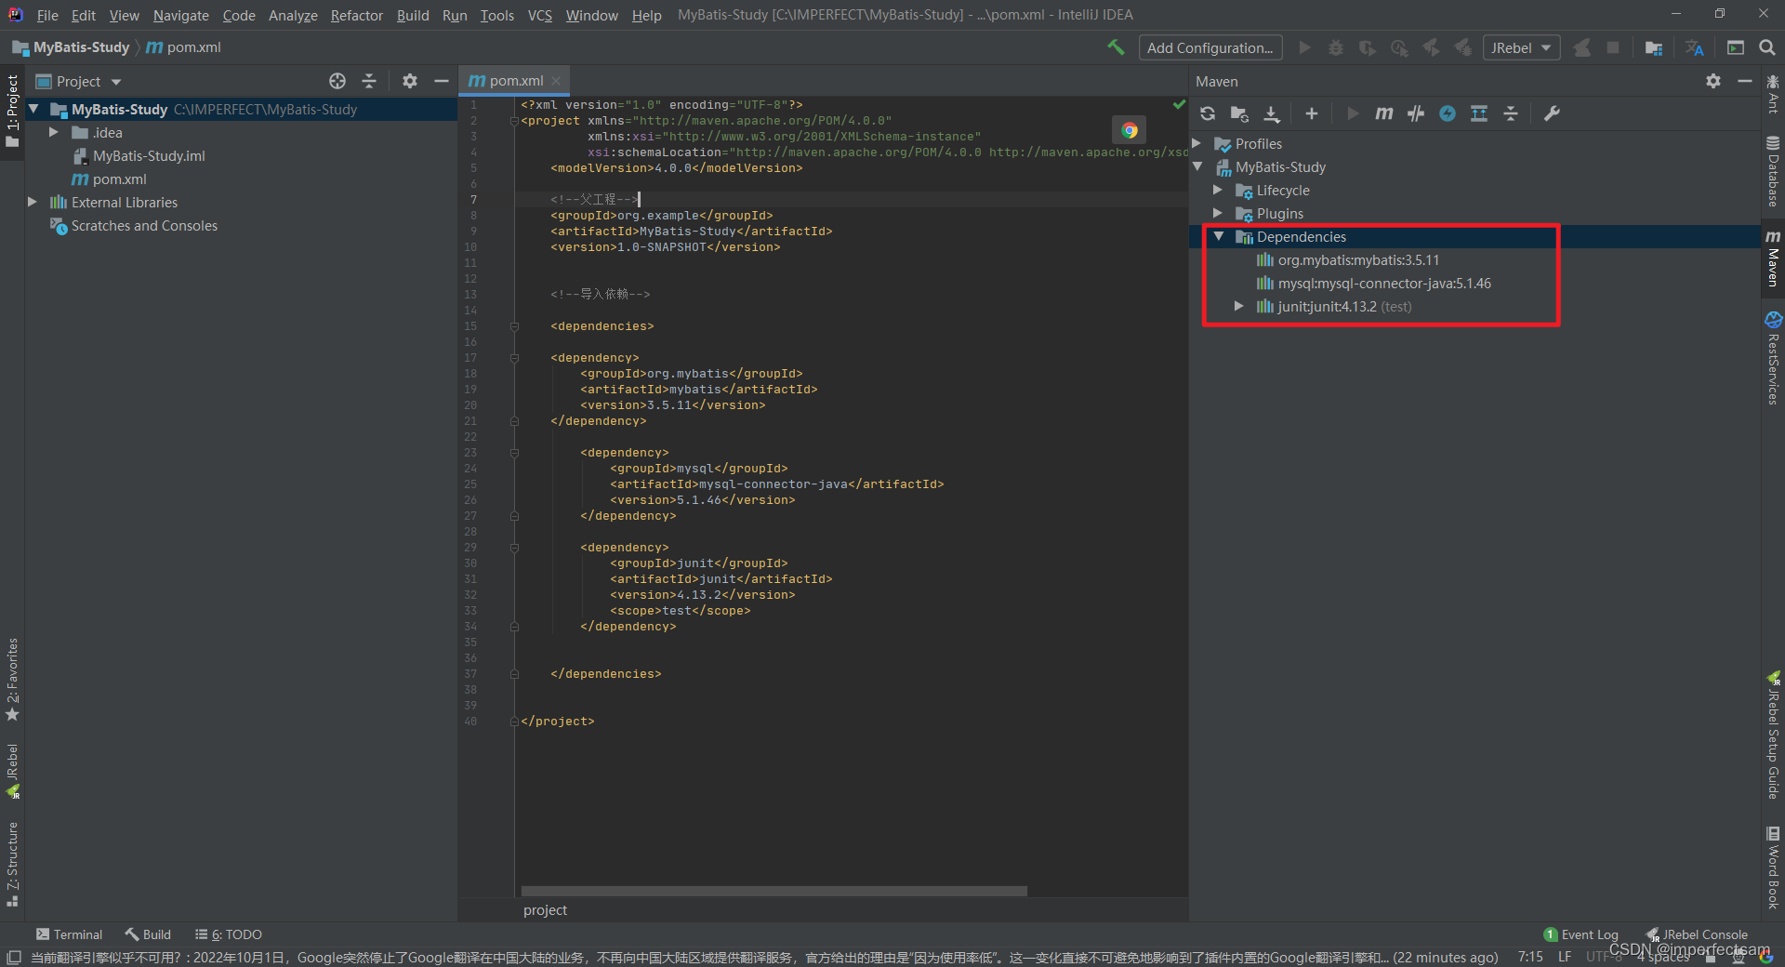Screen dimensions: 1785x967
Task: Open the Event Log
Action: coord(1580,934)
